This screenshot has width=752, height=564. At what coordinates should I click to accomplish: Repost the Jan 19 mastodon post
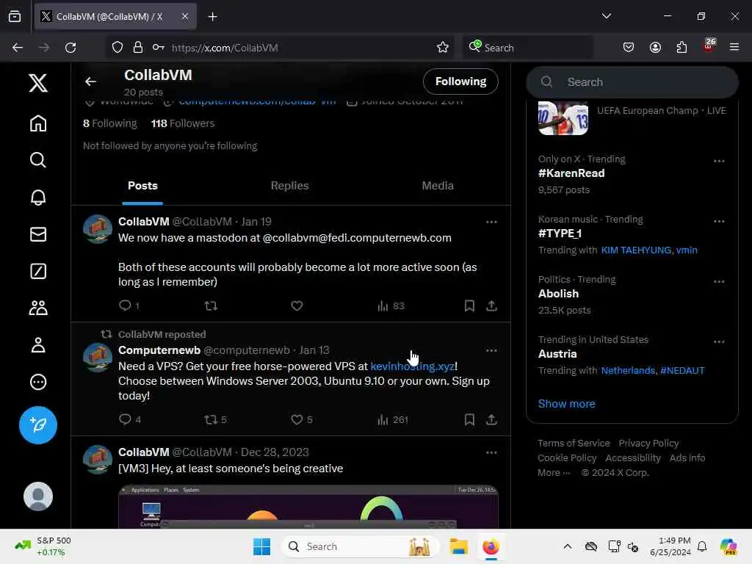pos(211,305)
